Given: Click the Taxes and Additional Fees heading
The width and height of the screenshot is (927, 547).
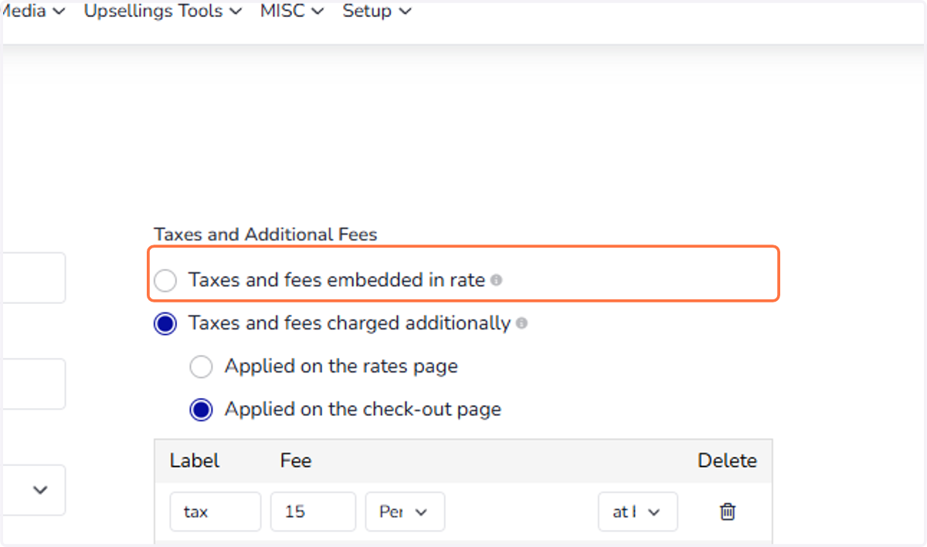Looking at the screenshot, I should (266, 235).
